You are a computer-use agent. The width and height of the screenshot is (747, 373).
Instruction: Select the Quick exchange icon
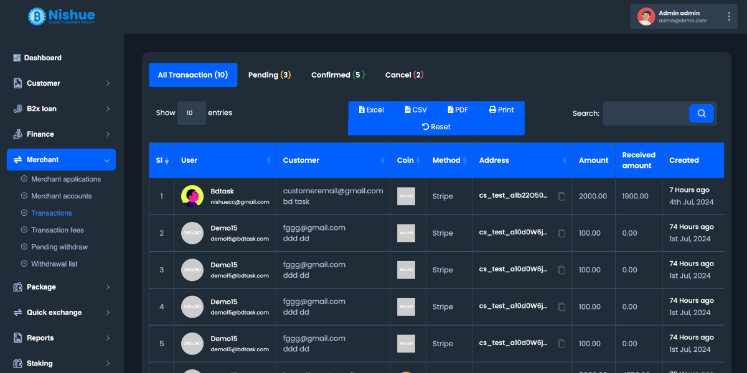coord(17,312)
